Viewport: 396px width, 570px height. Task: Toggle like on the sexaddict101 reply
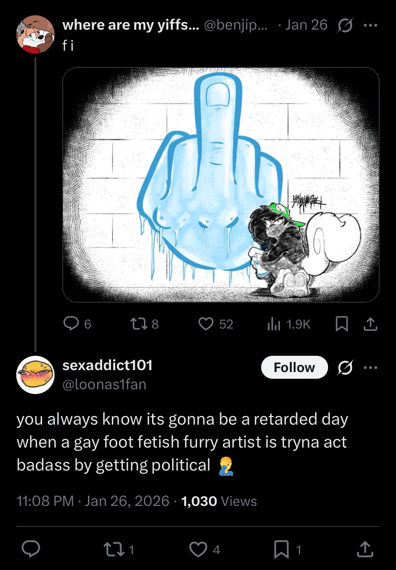[198, 549]
